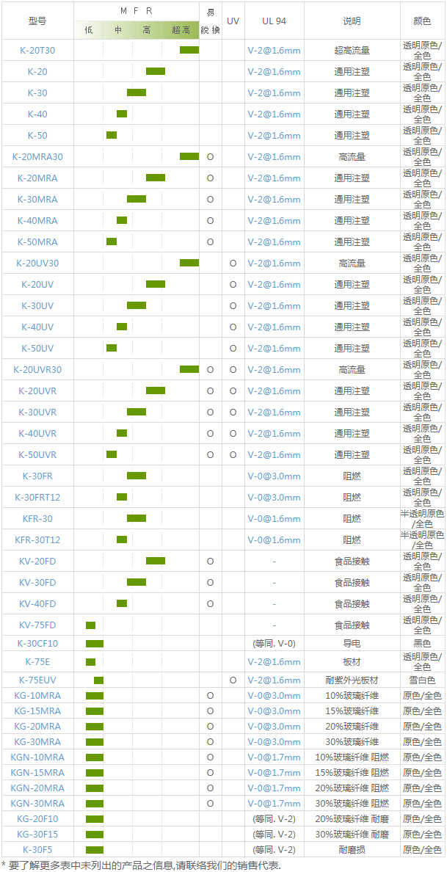This screenshot has height=872, width=447.
Task: Click the 超高 segment of MFR header
Action: pos(181,30)
